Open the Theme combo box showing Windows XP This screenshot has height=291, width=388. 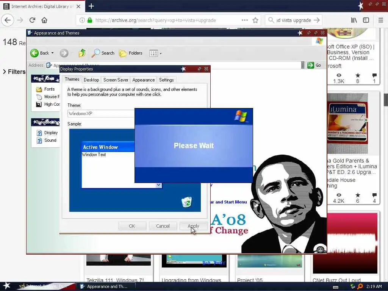101,114
